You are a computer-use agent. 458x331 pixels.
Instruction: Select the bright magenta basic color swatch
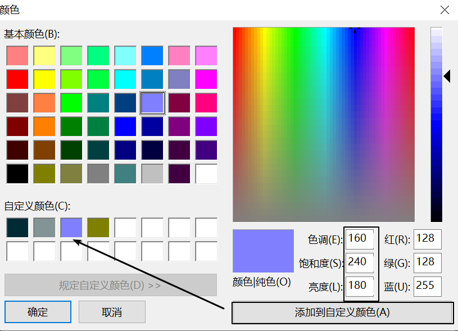click(x=206, y=79)
